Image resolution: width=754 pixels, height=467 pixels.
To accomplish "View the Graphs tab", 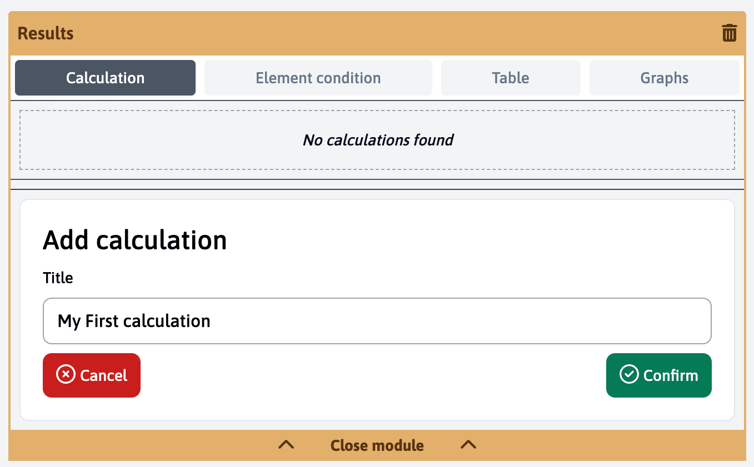I will point(664,78).
